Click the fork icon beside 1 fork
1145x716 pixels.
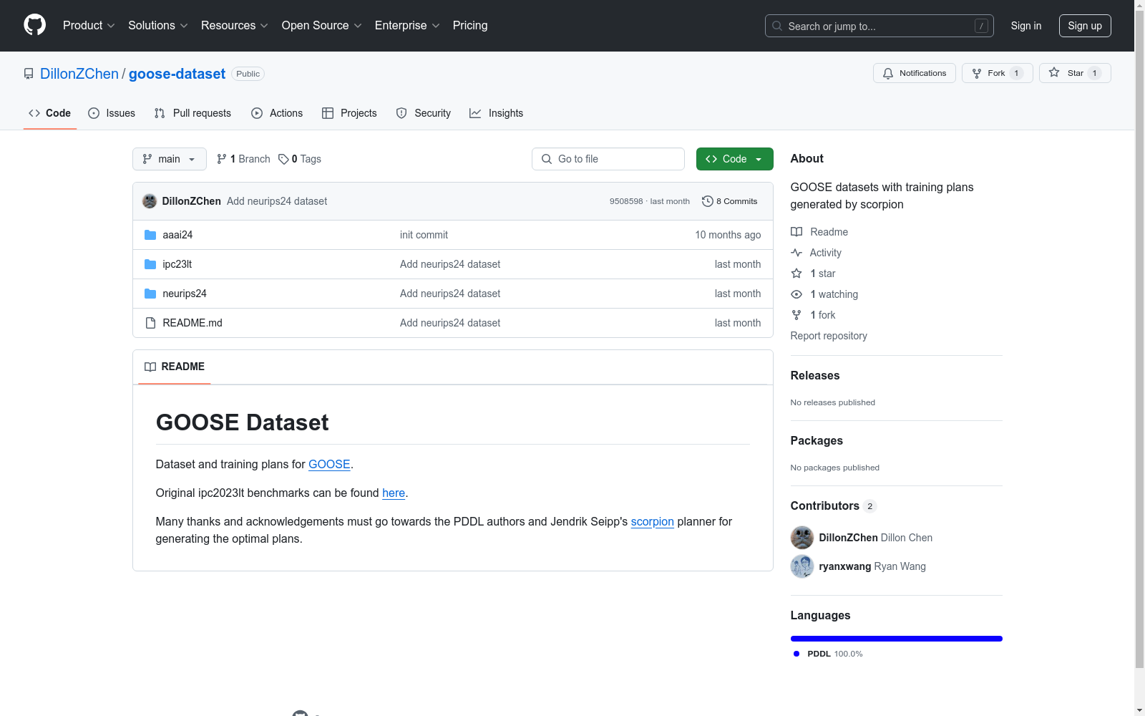click(796, 315)
